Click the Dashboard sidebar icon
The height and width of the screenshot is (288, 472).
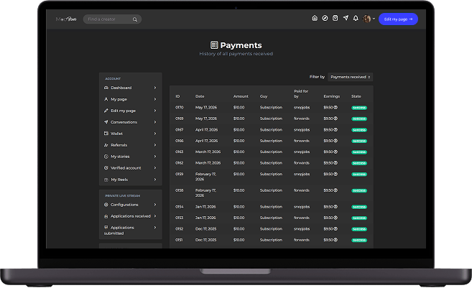[x=106, y=88]
